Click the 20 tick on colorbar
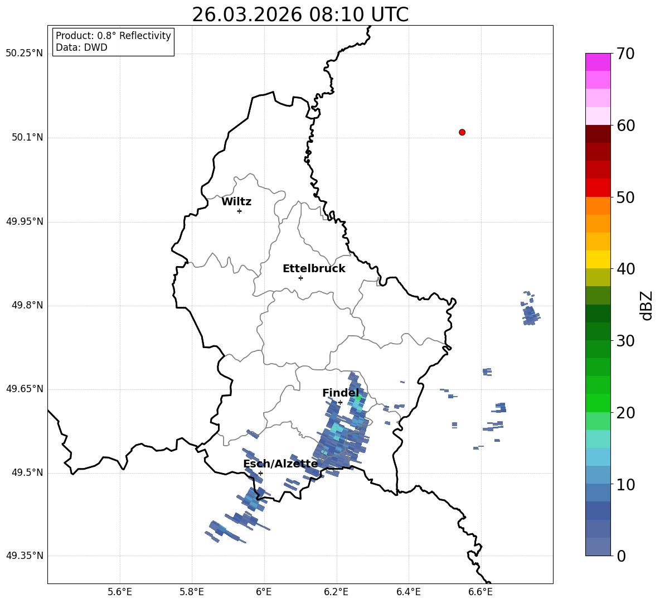This screenshot has width=660, height=603. (x=625, y=413)
